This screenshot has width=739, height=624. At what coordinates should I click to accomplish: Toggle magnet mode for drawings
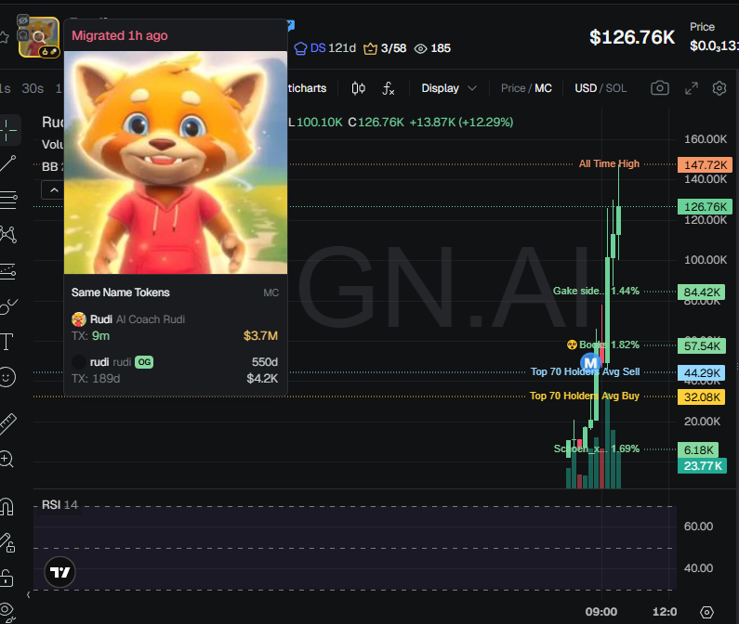pos(7,507)
